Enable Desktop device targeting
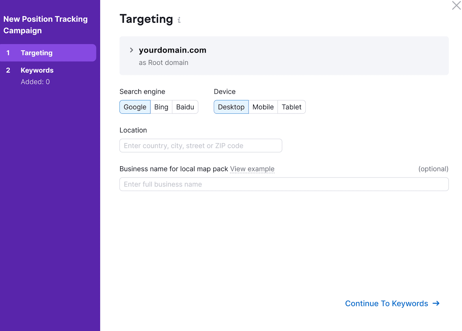This screenshot has height=331, width=462. pos(231,107)
